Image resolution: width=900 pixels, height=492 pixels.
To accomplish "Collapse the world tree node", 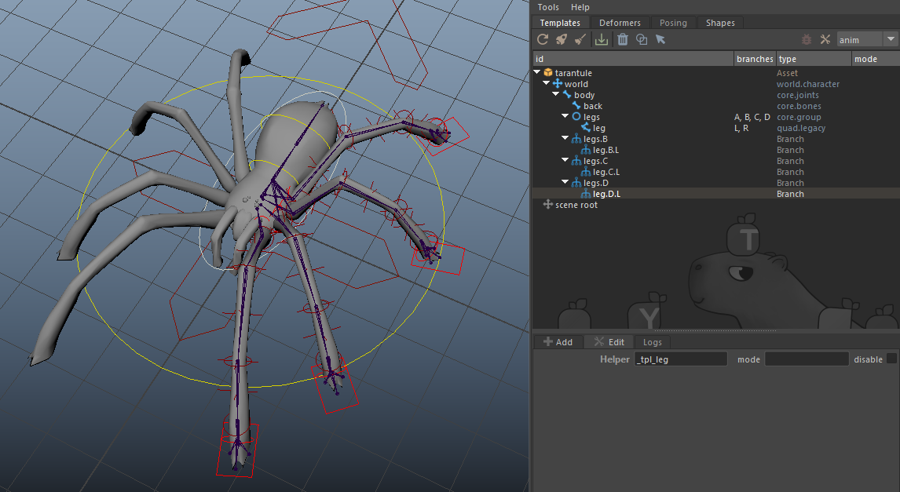I will pos(547,84).
